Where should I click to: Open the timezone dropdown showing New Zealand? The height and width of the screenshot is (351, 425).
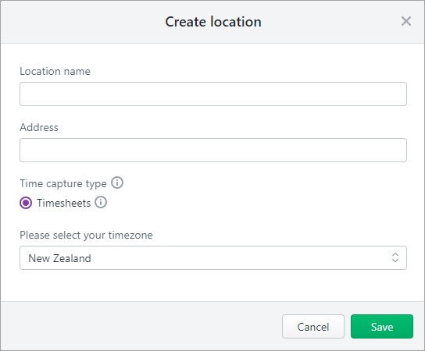tap(213, 257)
